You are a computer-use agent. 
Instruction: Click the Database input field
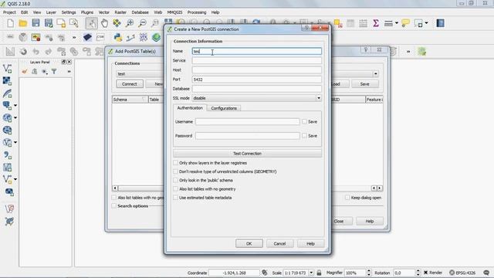(x=257, y=89)
